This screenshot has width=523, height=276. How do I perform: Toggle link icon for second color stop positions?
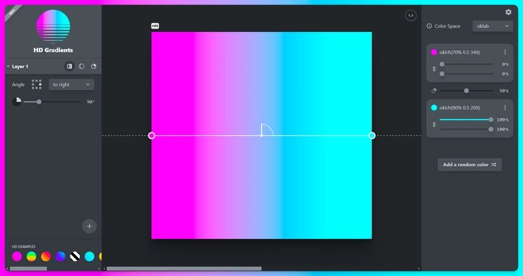click(434, 124)
